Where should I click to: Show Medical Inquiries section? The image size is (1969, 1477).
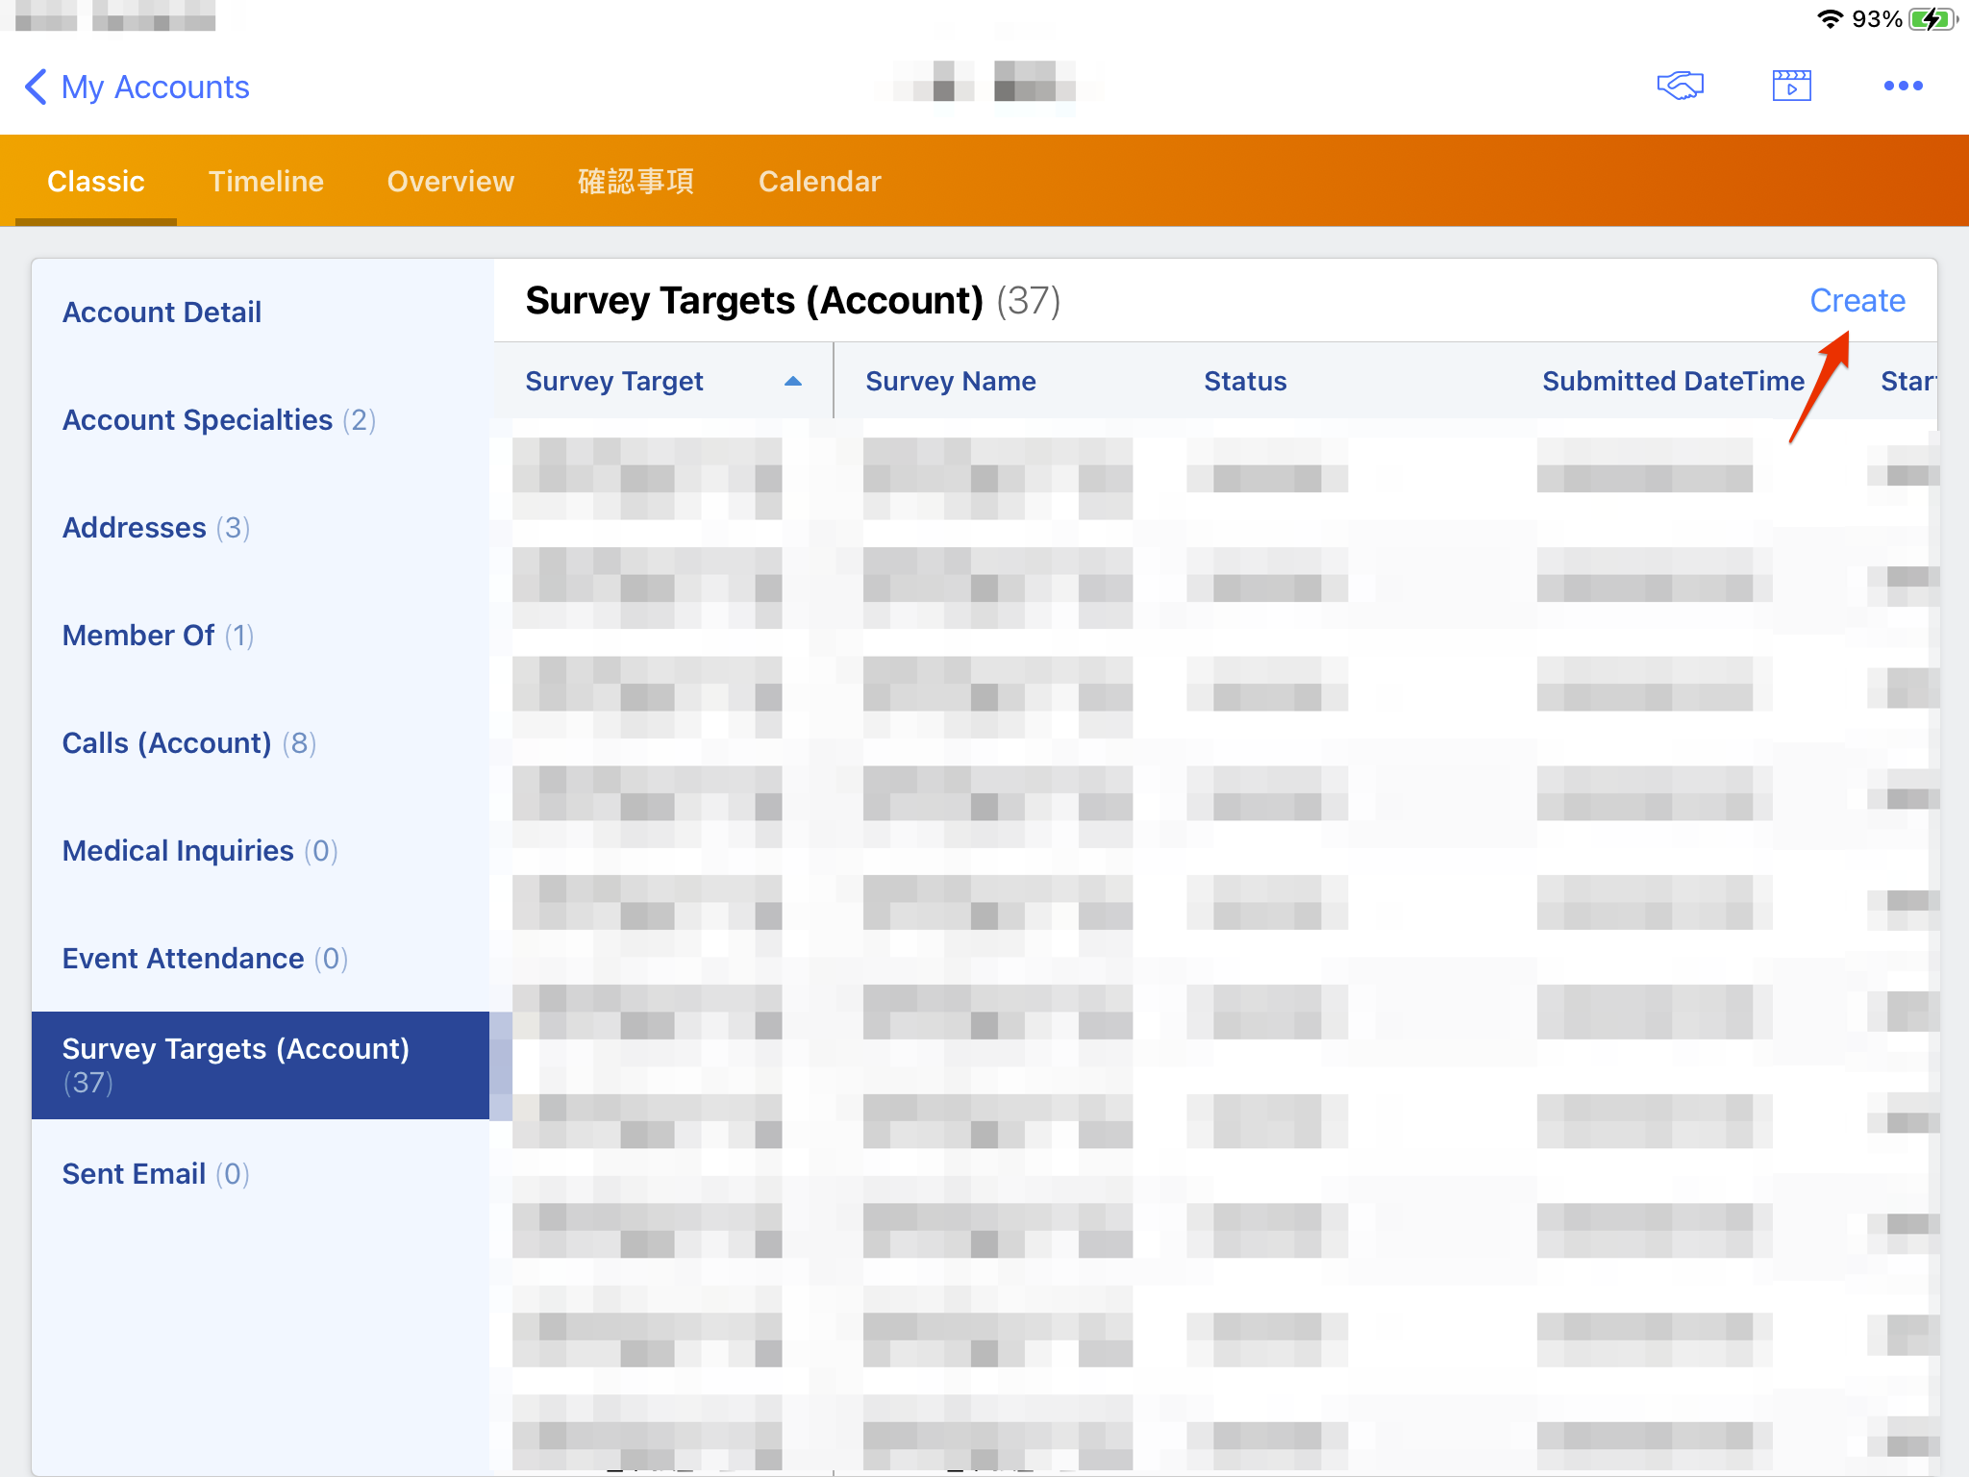pyautogui.click(x=199, y=851)
